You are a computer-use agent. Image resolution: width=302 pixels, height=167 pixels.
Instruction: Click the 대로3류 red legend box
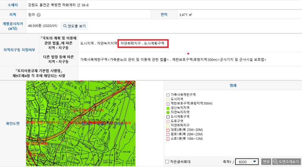168,129
